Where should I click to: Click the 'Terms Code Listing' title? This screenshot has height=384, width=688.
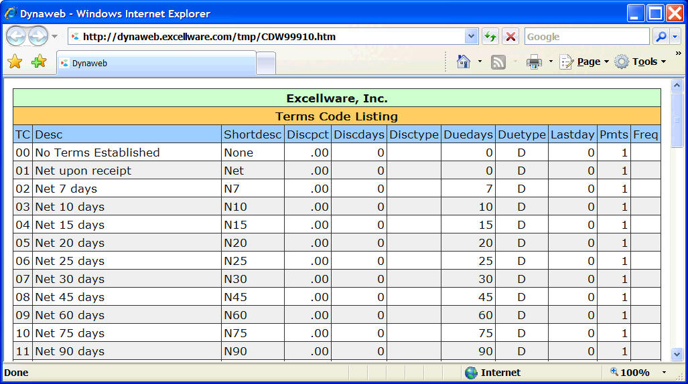[336, 116]
